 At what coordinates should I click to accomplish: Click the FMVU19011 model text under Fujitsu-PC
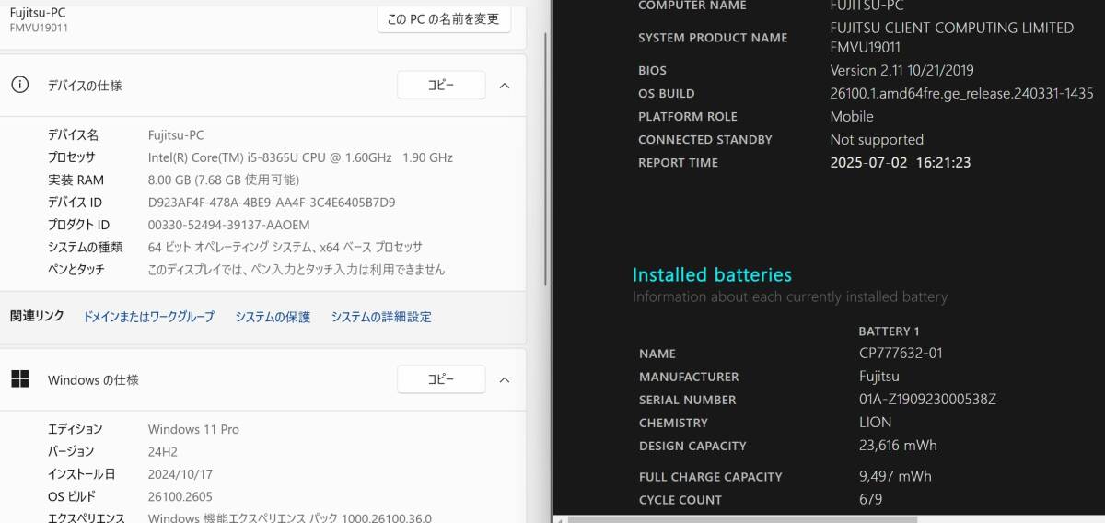coord(39,28)
